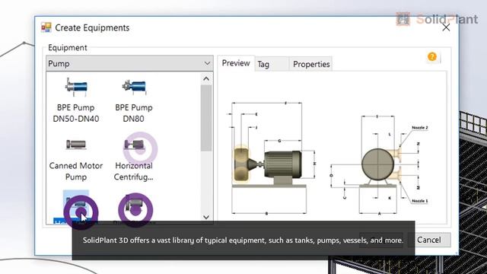Click the orange help question mark icon
The image size is (487, 274).
[432, 57]
